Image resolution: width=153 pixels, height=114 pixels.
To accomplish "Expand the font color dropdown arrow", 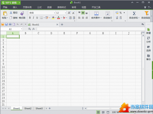I will click(61, 18).
